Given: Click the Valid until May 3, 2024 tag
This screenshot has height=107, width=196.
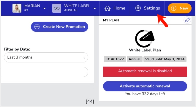Looking at the screenshot, I should (165, 59).
